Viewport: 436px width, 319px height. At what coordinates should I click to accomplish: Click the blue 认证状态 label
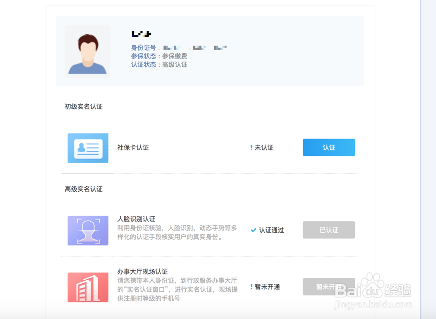coord(143,64)
